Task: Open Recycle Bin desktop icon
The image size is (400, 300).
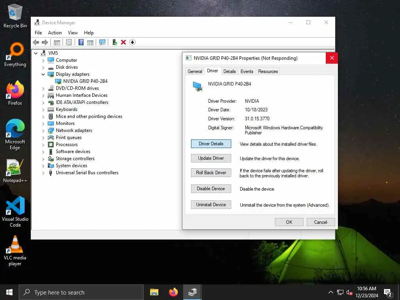Action: coord(15,16)
